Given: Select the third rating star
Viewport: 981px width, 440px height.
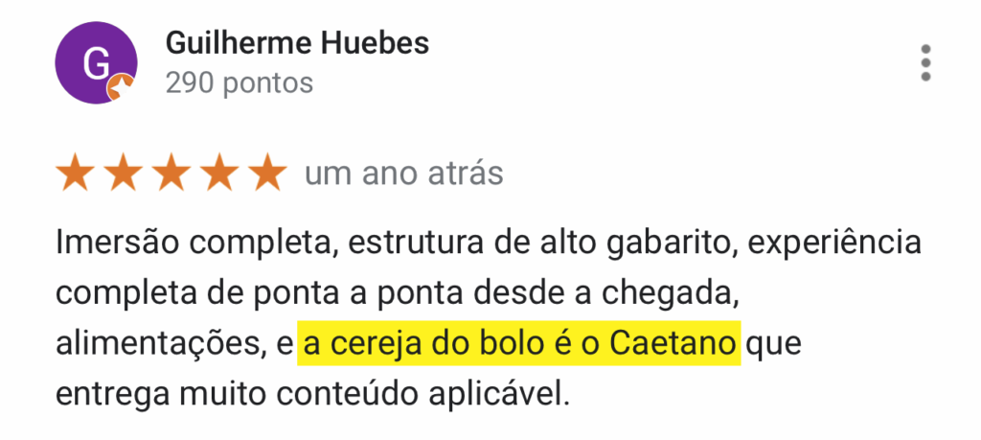Looking at the screenshot, I should 172,174.
